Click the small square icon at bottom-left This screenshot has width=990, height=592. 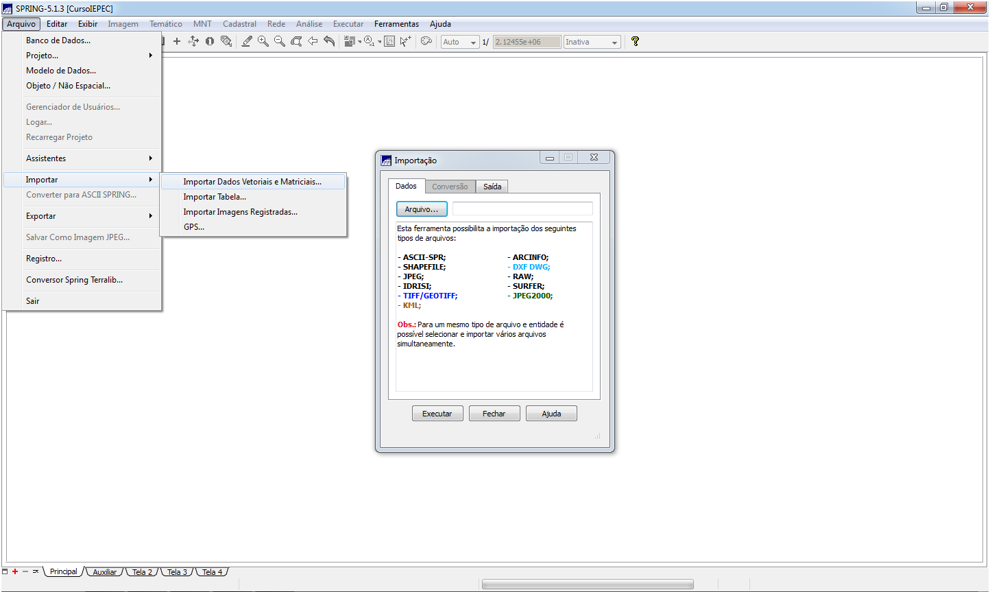tap(5, 571)
